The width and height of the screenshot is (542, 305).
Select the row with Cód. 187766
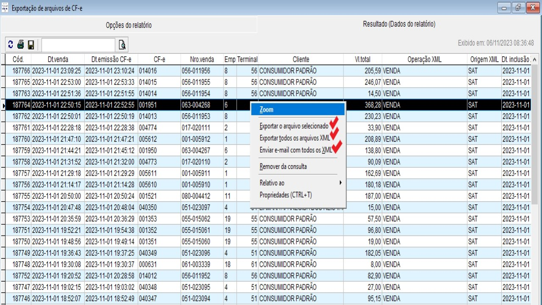pyautogui.click(x=21, y=71)
